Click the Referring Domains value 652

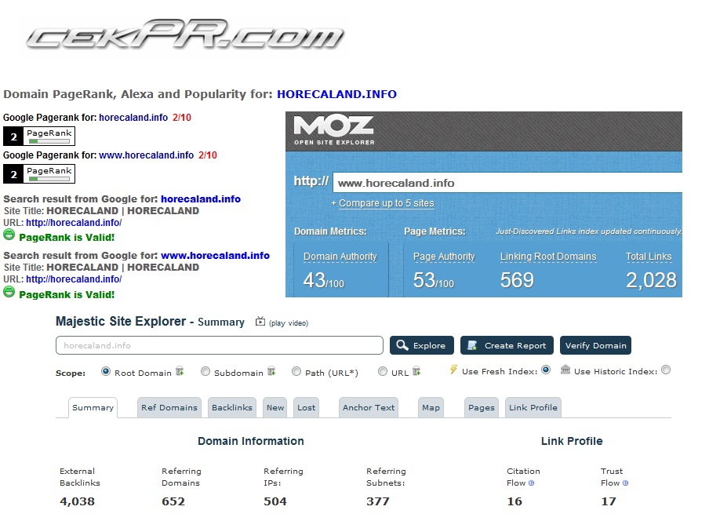[x=173, y=501]
